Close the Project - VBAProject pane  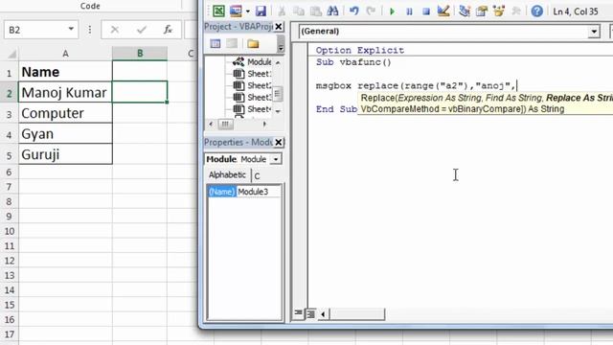click(x=279, y=27)
